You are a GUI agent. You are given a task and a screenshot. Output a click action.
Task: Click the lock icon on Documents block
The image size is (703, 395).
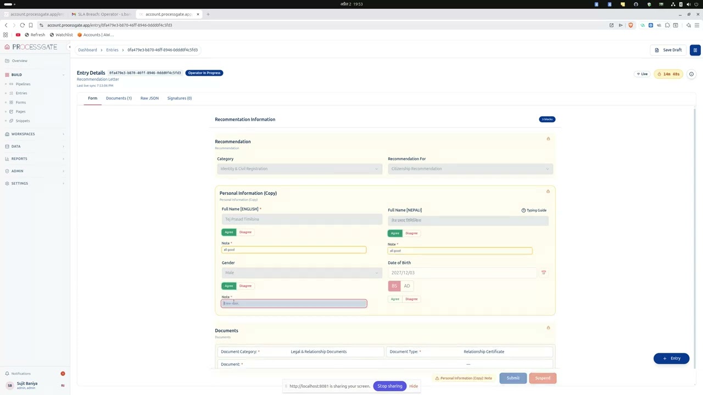[x=548, y=328]
